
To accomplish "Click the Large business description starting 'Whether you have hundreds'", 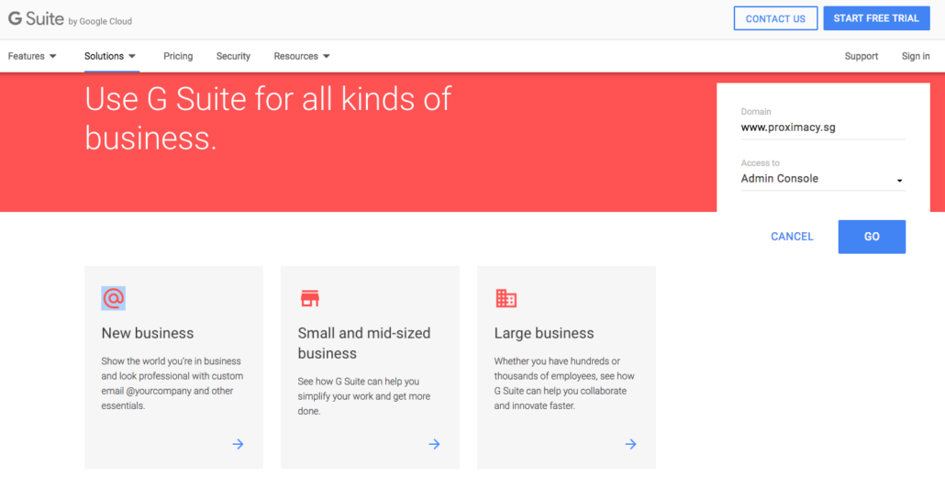I will click(565, 383).
